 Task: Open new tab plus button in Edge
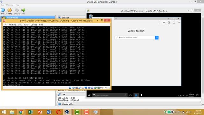116,19
